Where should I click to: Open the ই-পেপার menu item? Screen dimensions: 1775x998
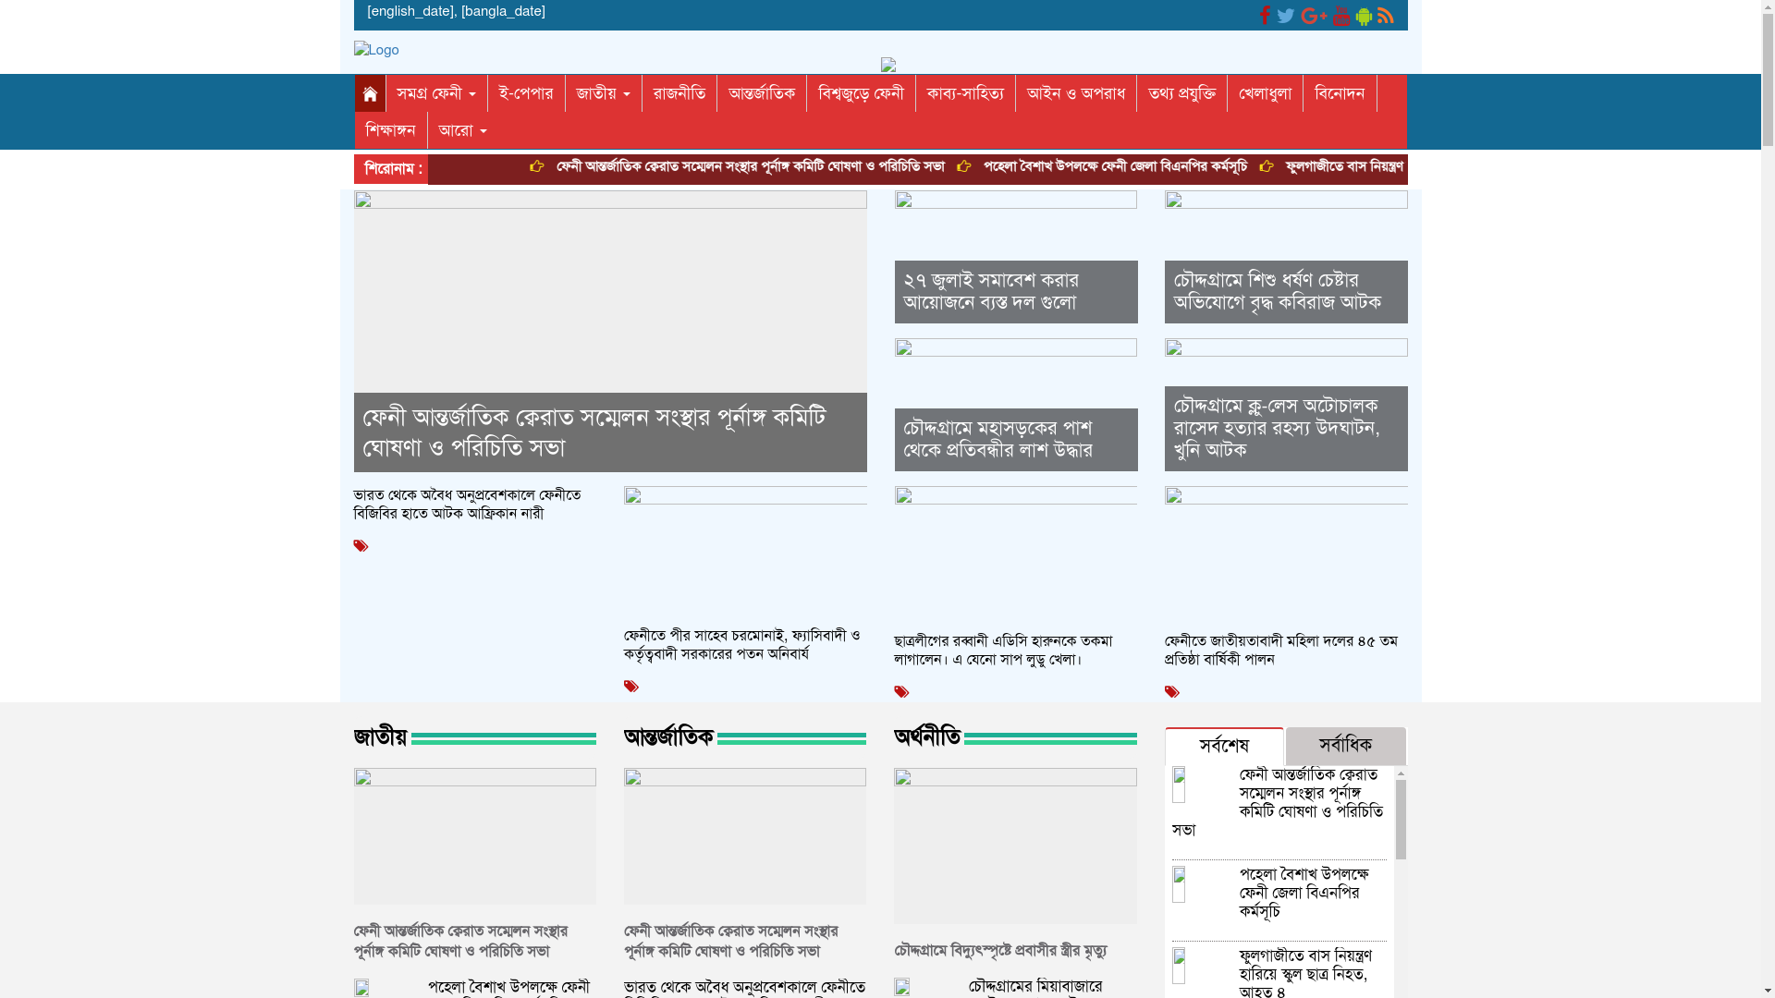(x=526, y=93)
